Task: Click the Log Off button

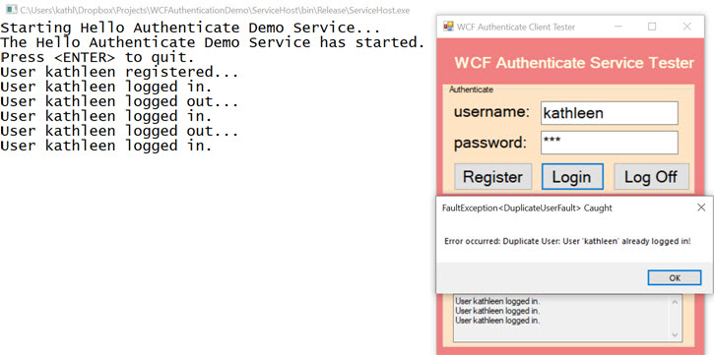Action: (651, 176)
